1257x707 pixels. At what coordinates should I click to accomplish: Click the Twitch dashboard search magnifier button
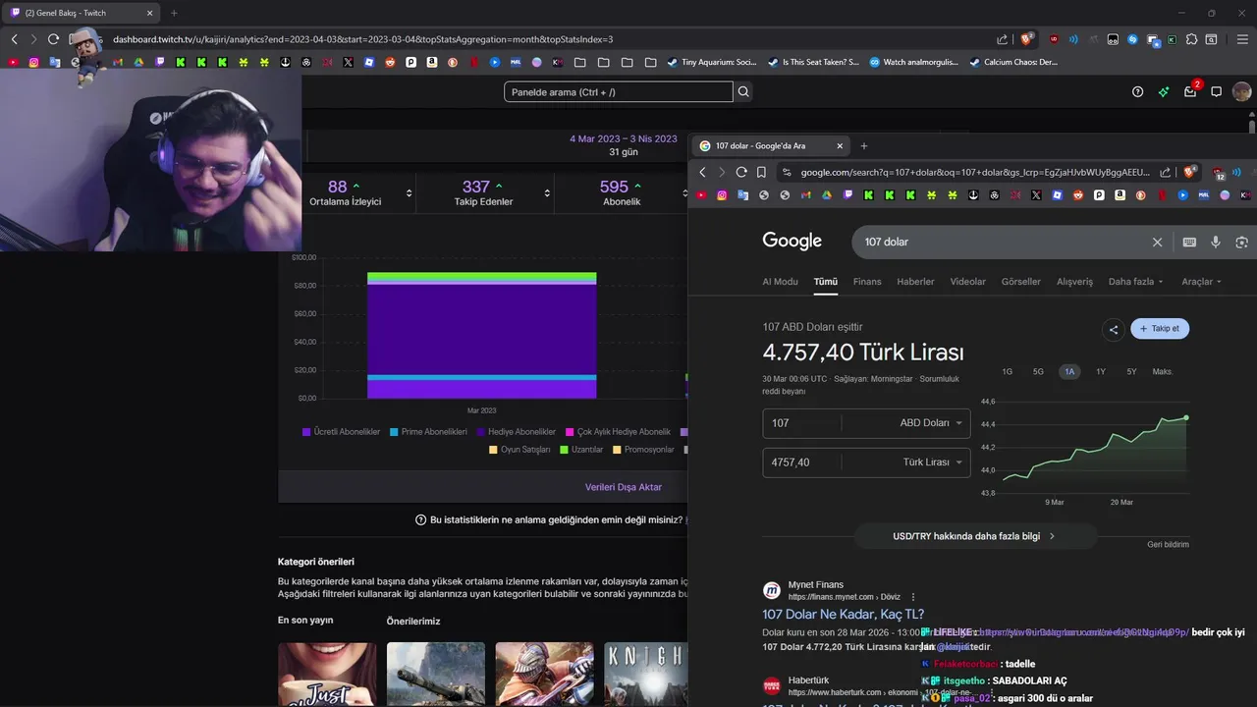tap(743, 91)
